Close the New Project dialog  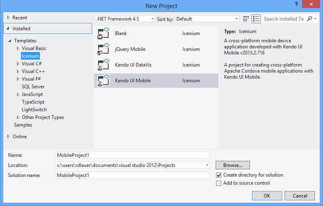coord(311,4)
